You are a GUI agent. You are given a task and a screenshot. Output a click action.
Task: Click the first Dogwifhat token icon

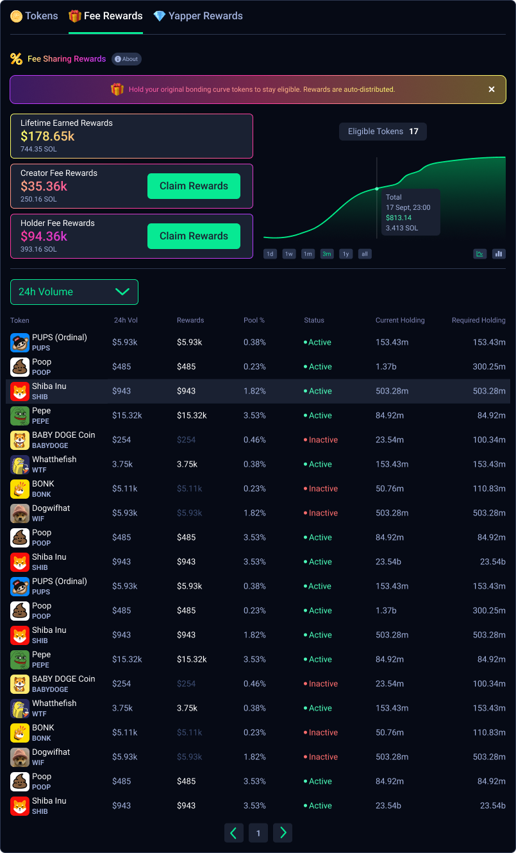20,513
